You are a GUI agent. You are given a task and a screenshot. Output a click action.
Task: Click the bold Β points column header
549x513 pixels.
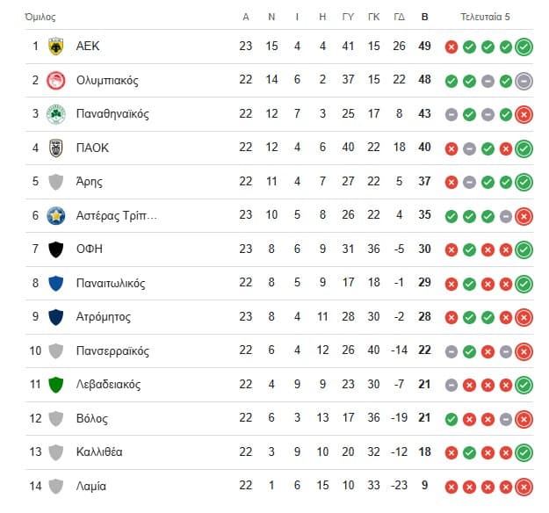click(425, 17)
